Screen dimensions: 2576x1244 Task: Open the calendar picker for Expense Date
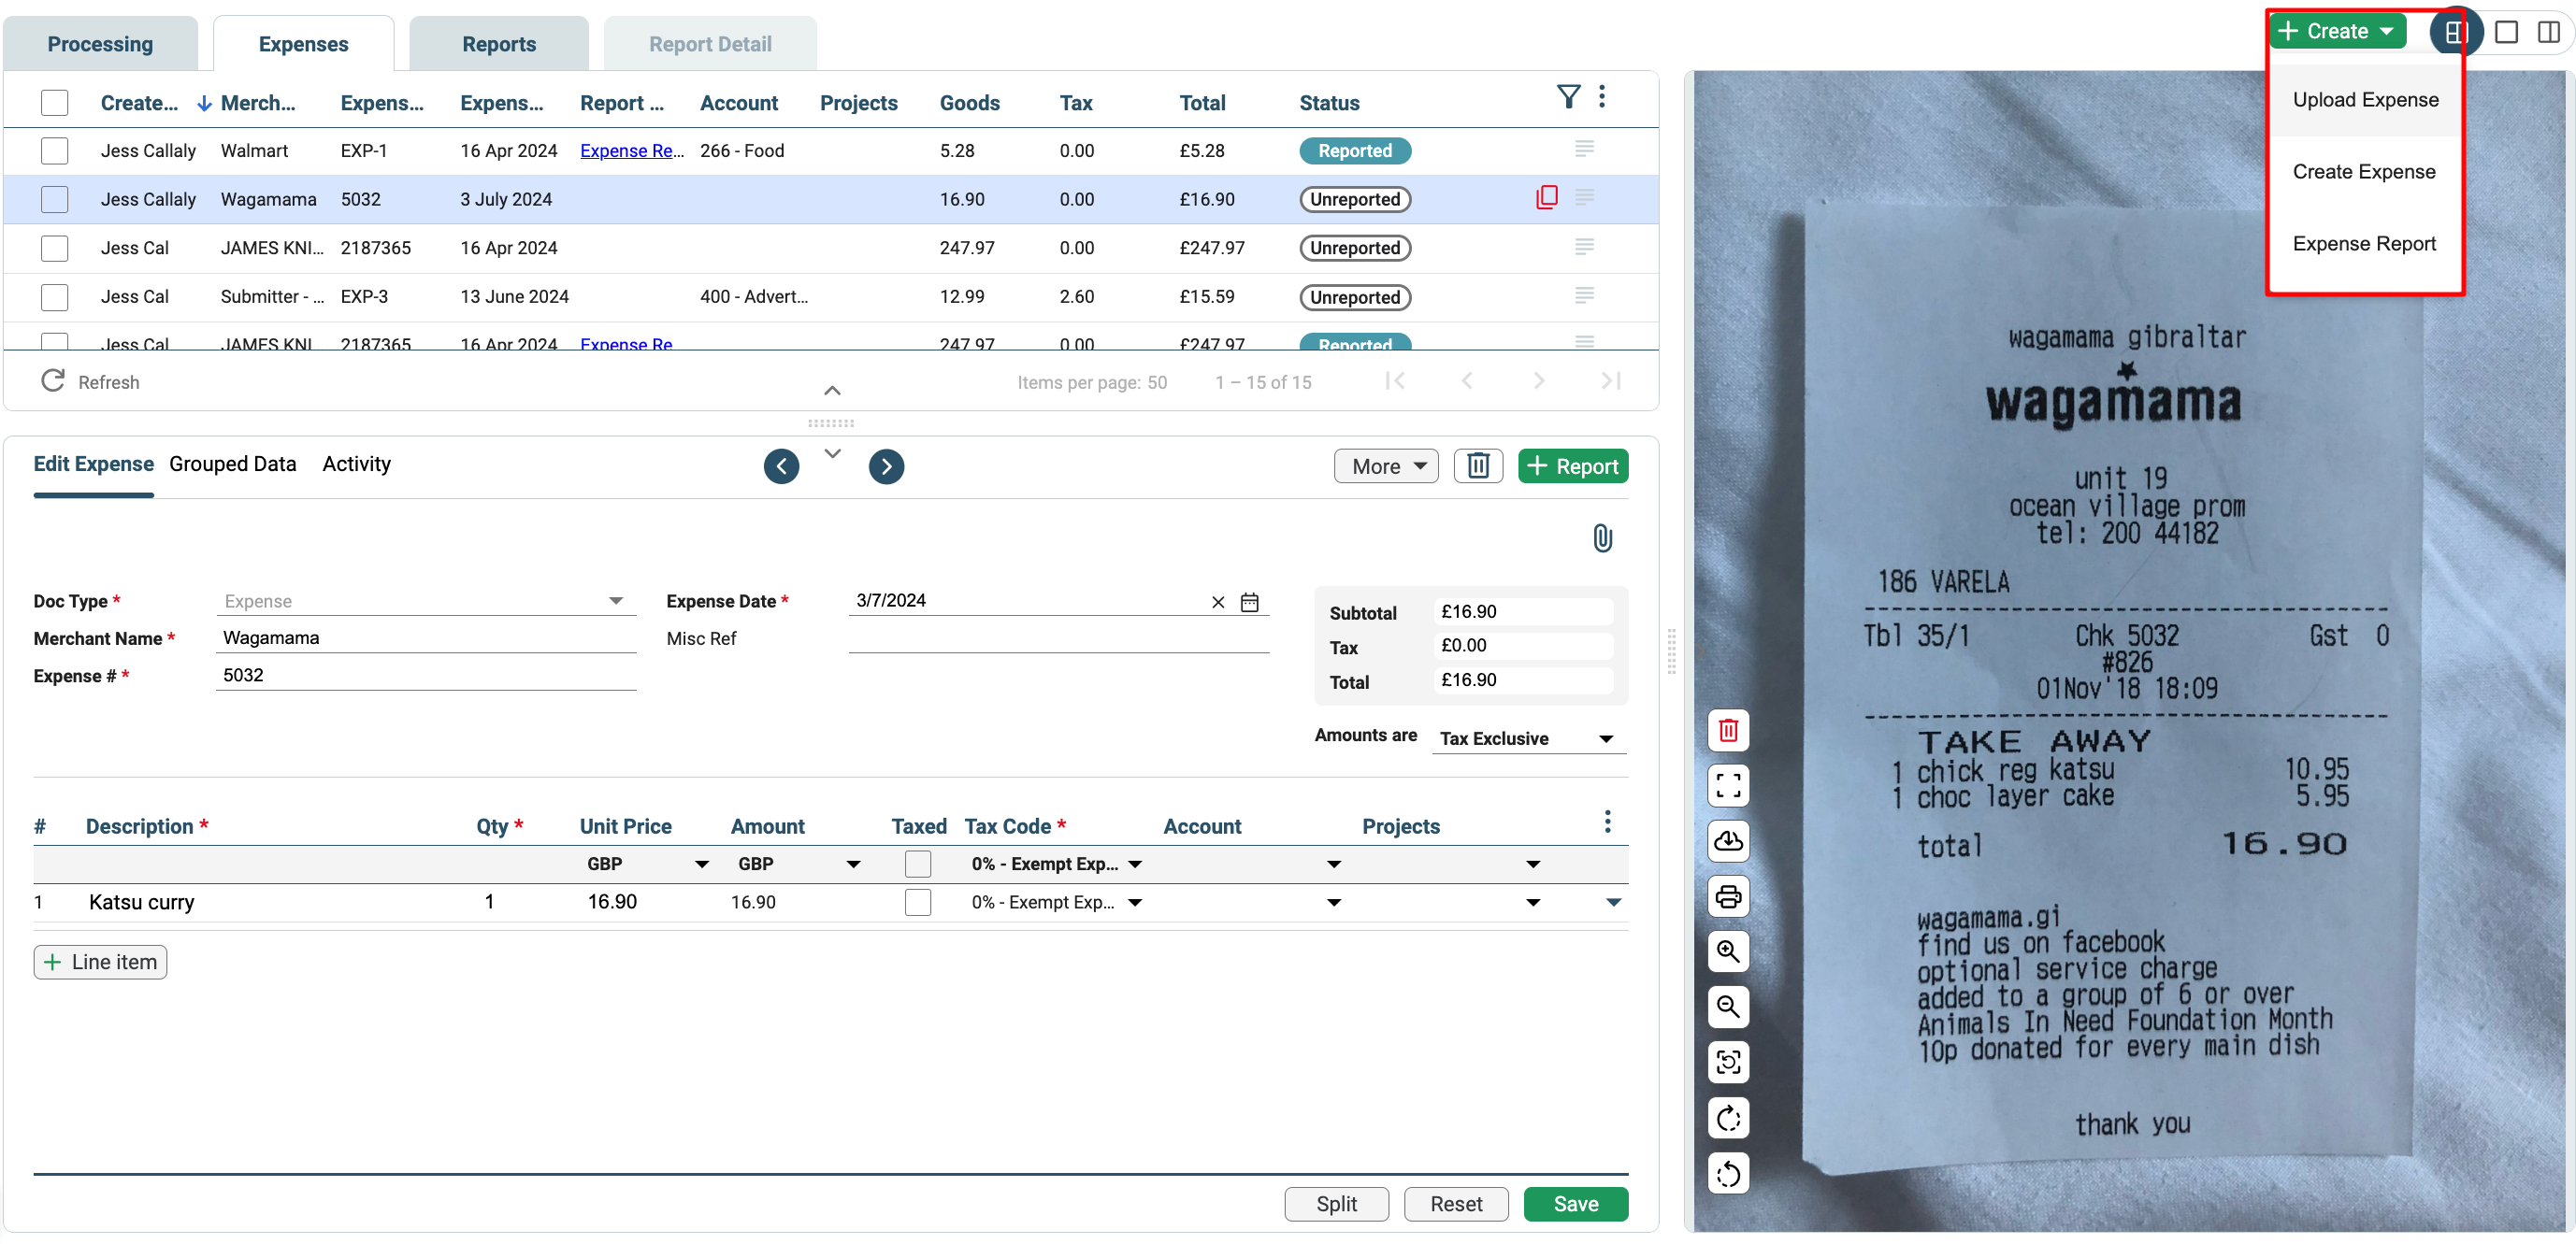(x=1249, y=602)
